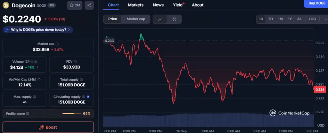
Task: Click the USD currency label on chart
Action: point(321,125)
